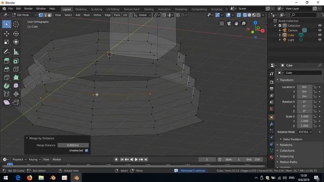Open the Render menu

pyautogui.click(x=28, y=9)
